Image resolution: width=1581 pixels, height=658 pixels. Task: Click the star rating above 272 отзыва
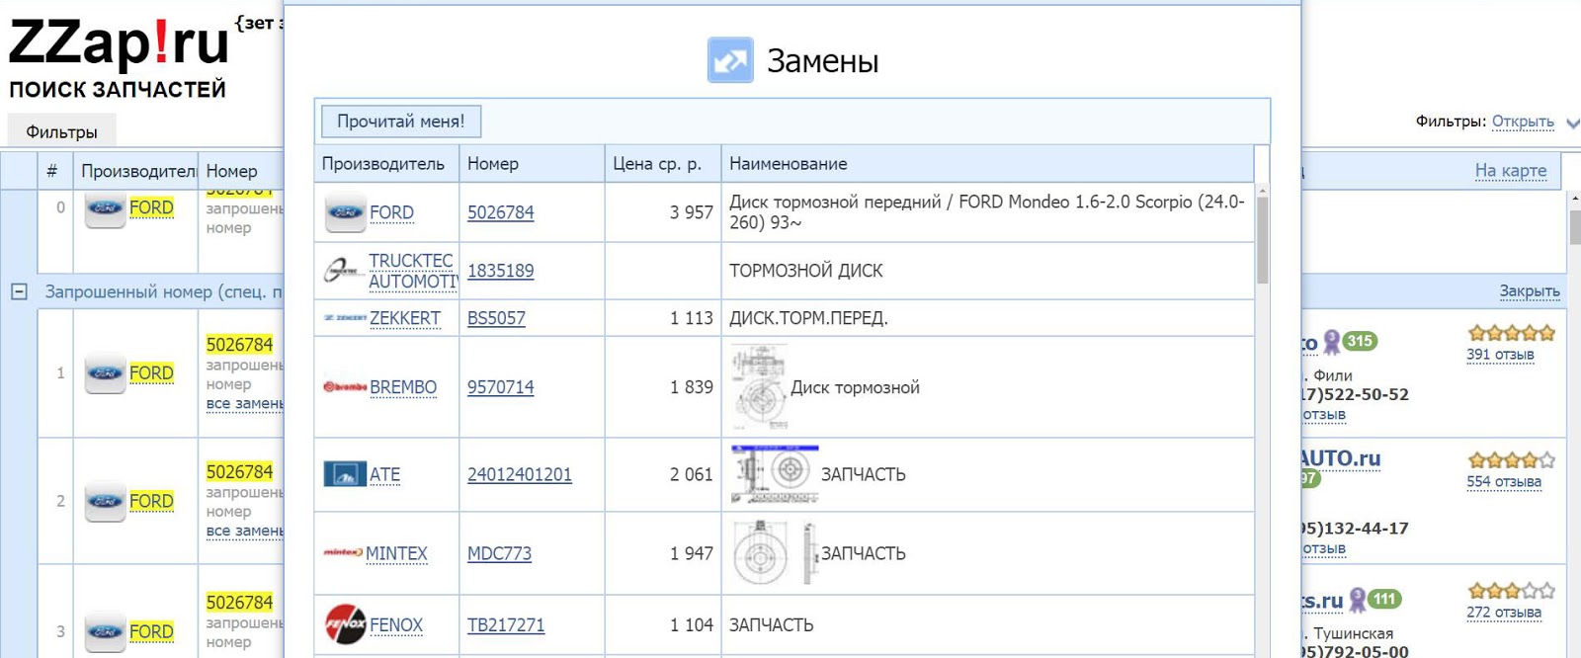[x=1511, y=591]
